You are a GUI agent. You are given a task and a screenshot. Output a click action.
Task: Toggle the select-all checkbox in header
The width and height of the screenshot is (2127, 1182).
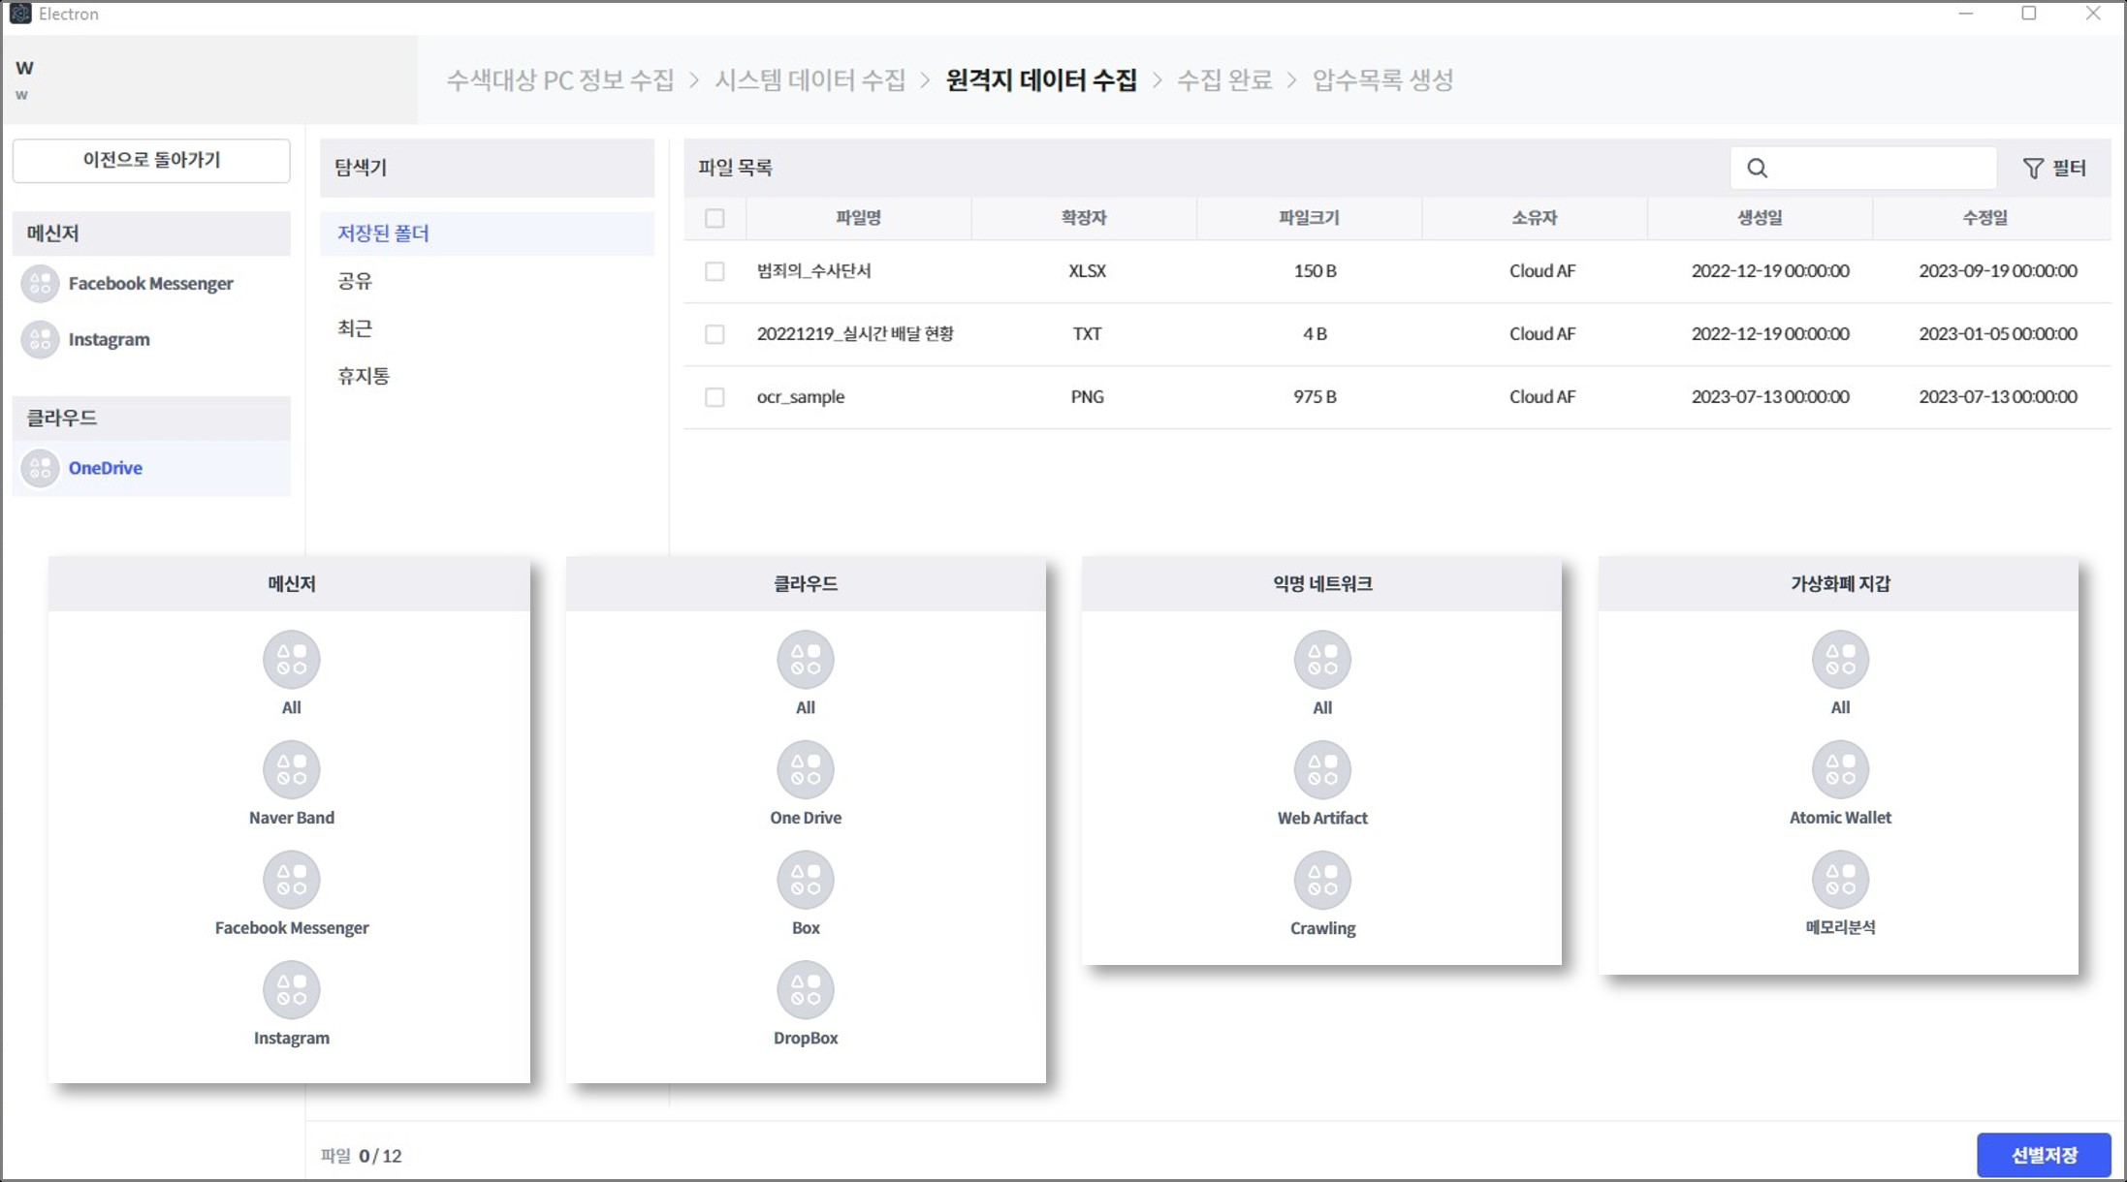click(x=714, y=218)
